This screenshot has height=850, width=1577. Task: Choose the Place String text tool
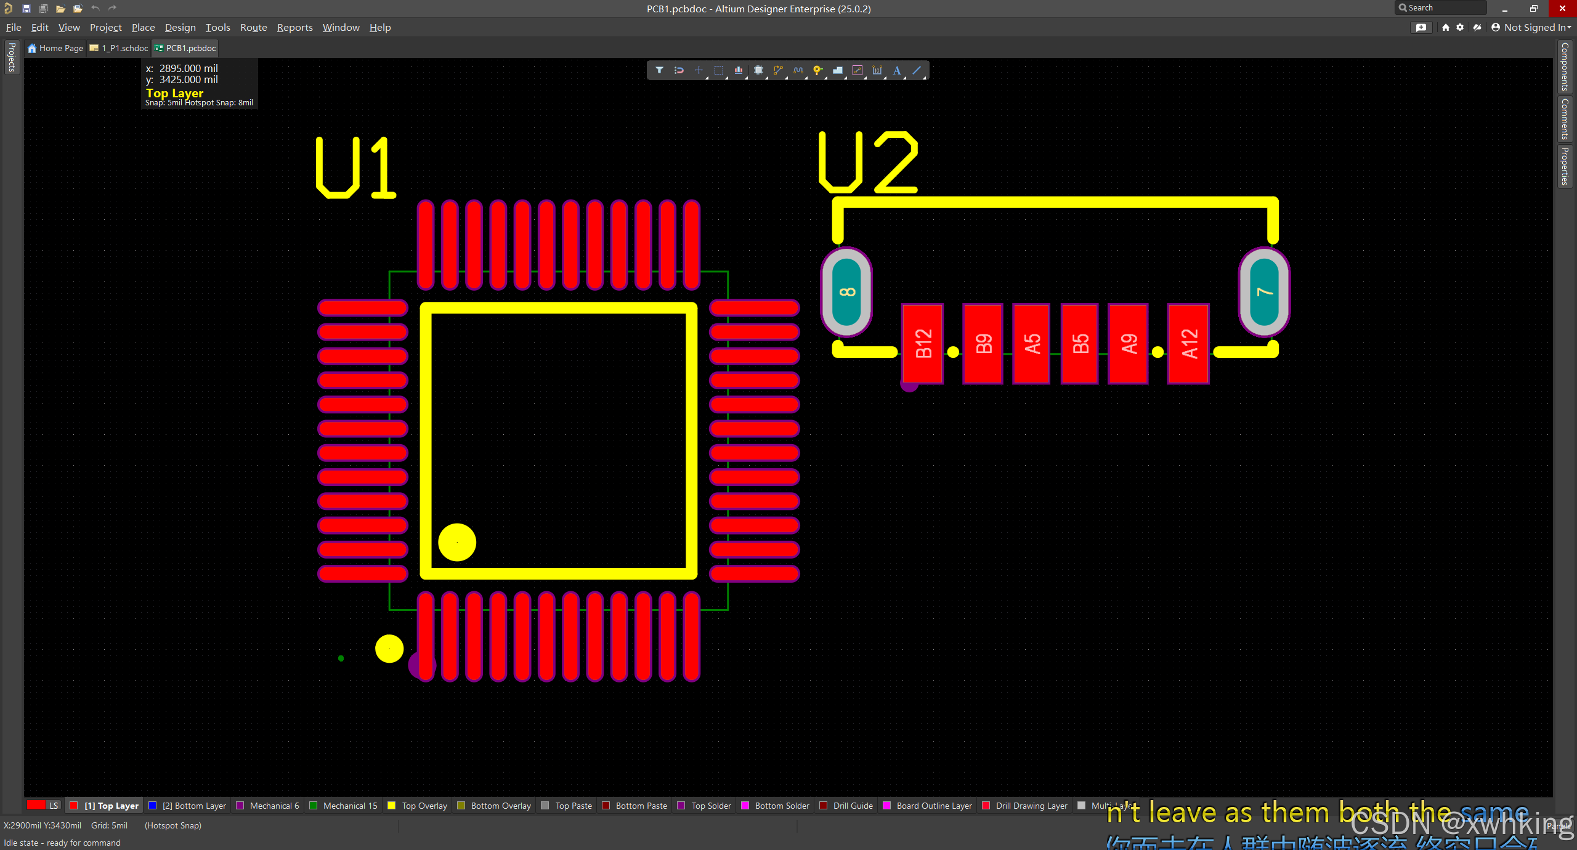pos(897,70)
